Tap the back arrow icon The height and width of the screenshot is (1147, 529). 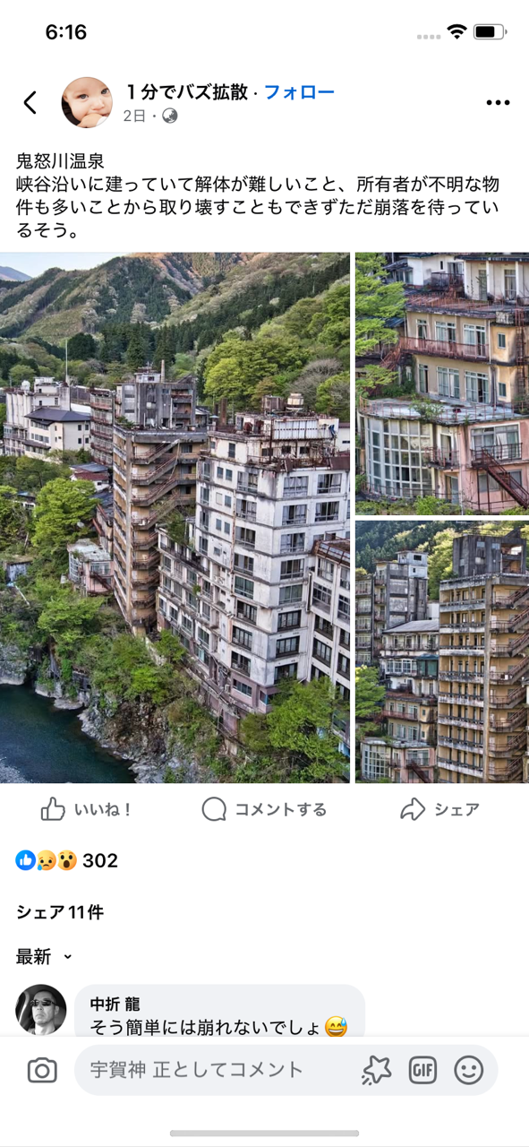(x=30, y=102)
